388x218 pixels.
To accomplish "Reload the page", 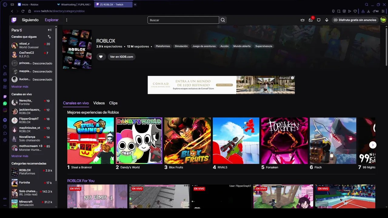I will tap(23, 11).
